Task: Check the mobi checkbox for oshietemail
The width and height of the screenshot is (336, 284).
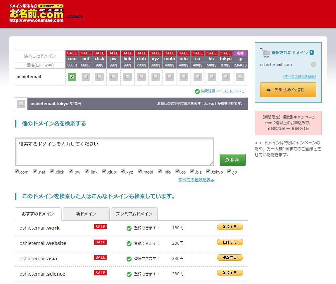Action: (x=170, y=77)
